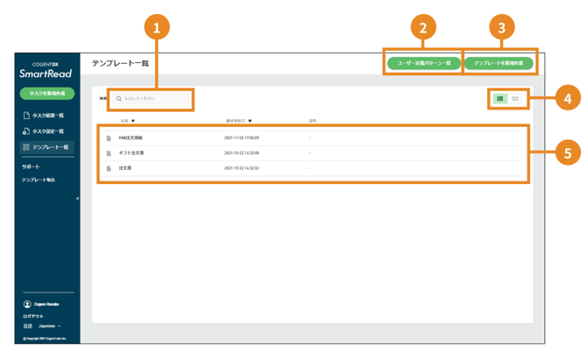
Task: Open the Japanese language dropdown
Action: [49, 326]
